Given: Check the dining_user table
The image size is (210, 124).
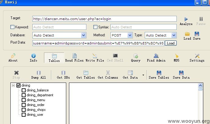Looking at the screenshot, I should (24, 115).
